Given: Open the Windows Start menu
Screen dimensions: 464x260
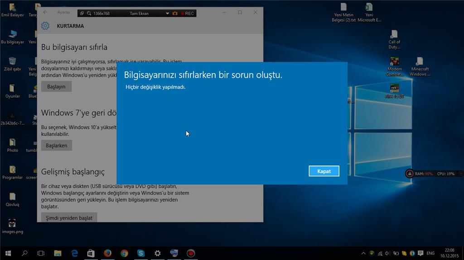Looking at the screenshot, I should click(8, 253).
